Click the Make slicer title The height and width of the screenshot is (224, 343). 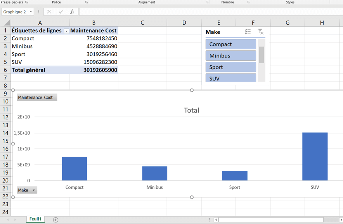point(213,32)
